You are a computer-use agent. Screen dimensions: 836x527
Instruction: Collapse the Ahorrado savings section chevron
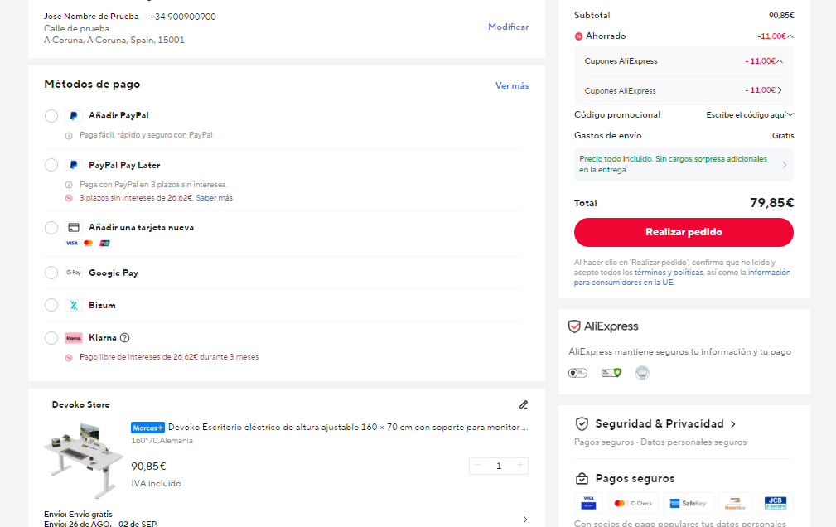click(790, 36)
